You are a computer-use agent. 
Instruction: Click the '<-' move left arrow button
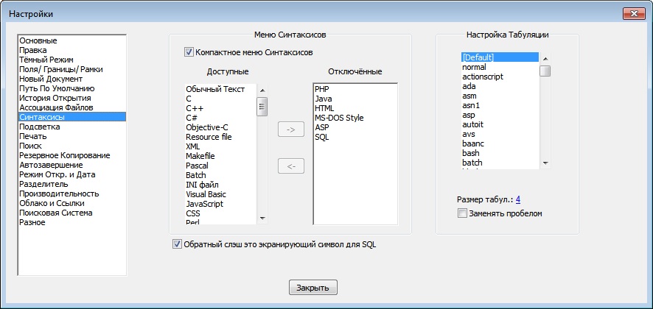pyautogui.click(x=290, y=166)
